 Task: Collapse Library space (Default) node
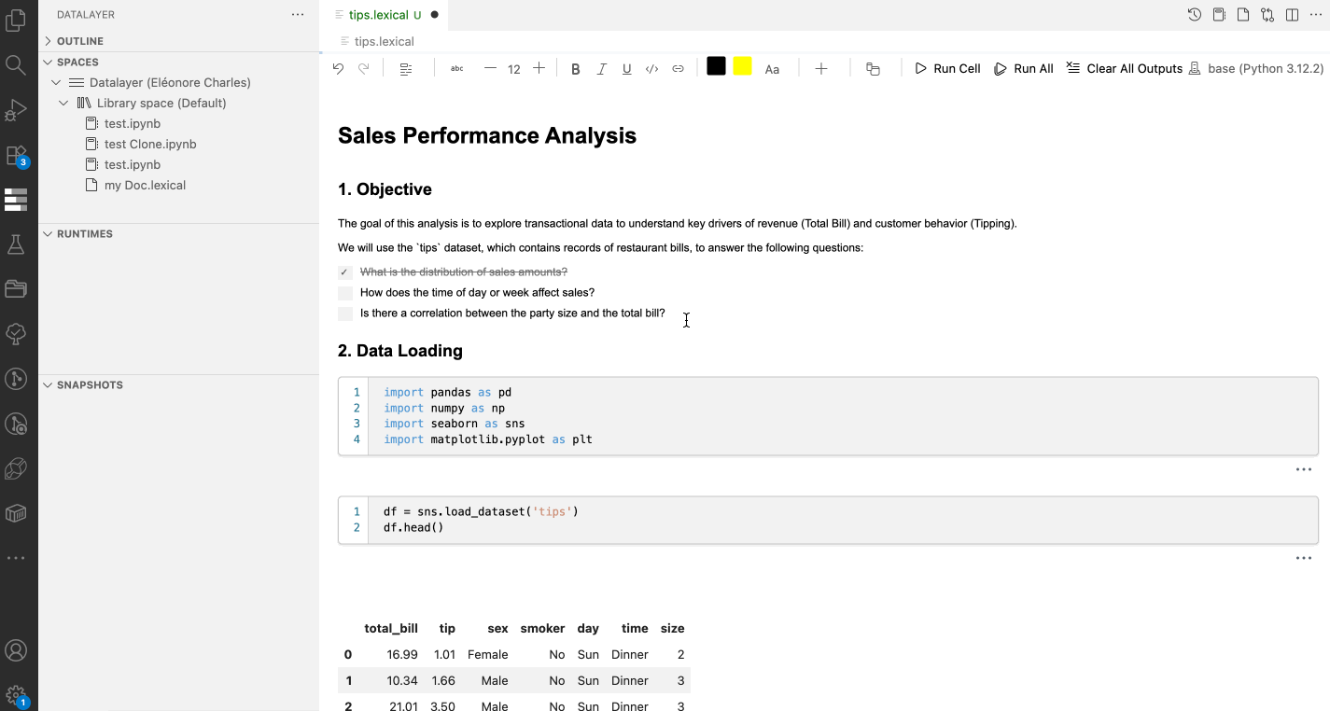(x=179, y=103)
